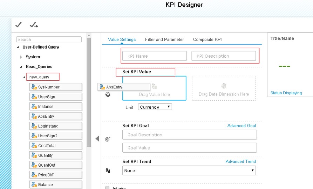Viewport: 313px width, 189px height.
Task: Expand the System tree node
Action: [x=21, y=57]
